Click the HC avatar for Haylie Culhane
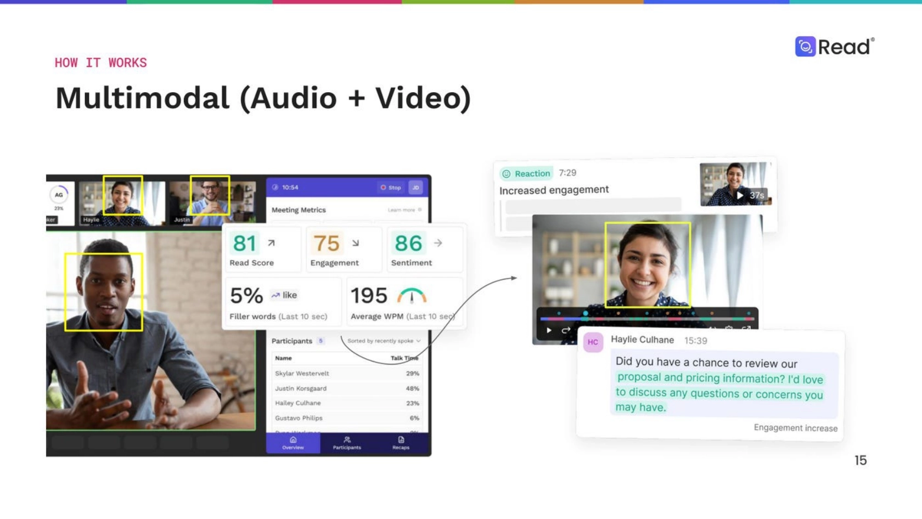The width and height of the screenshot is (922, 519). tap(593, 342)
